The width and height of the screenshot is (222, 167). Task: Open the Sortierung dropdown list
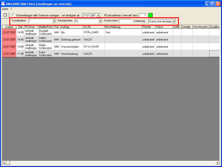point(174,21)
